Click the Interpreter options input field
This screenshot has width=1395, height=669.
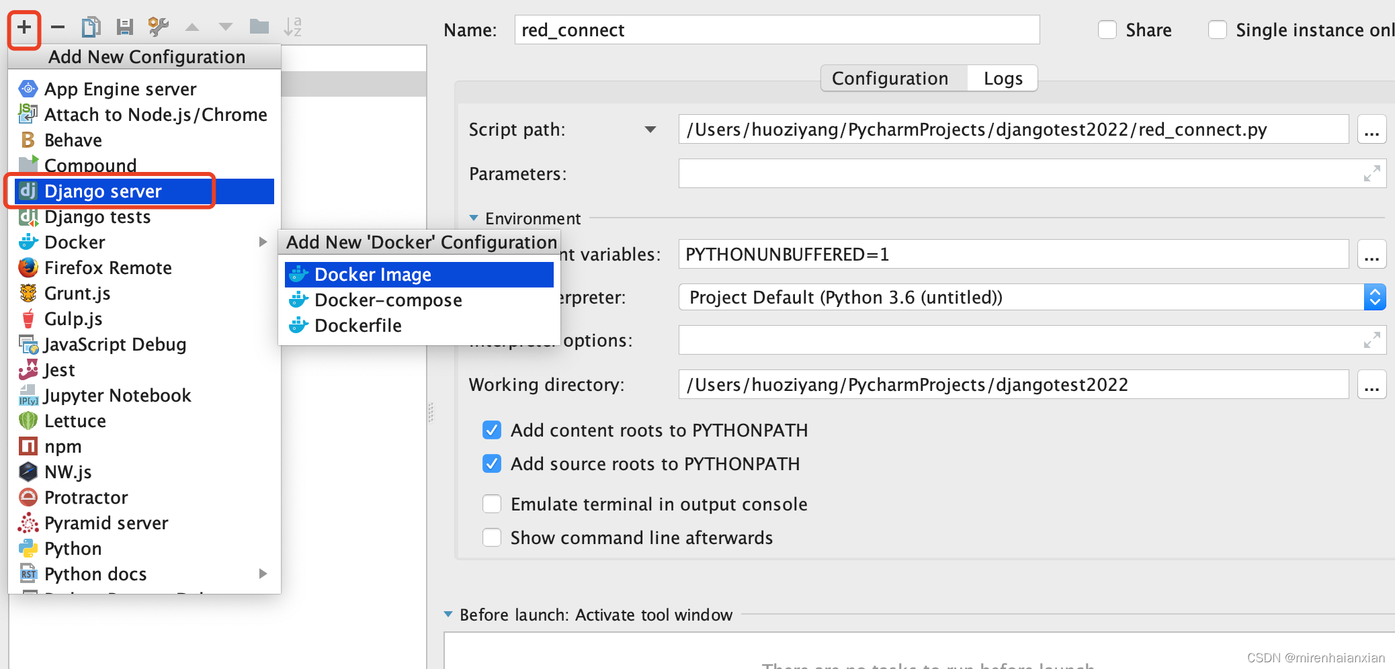(x=1032, y=340)
